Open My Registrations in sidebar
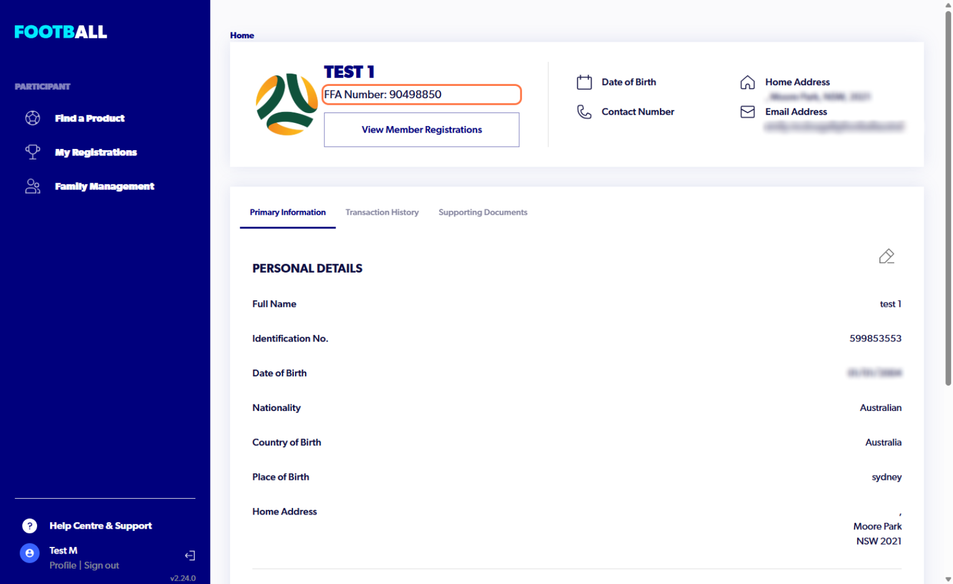Image resolution: width=953 pixels, height=584 pixels. [x=96, y=152]
